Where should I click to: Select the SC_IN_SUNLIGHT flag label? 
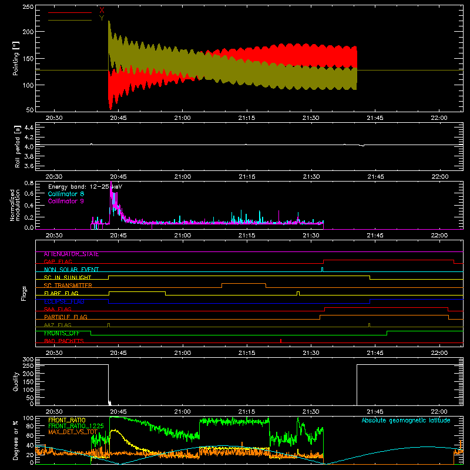click(x=68, y=277)
